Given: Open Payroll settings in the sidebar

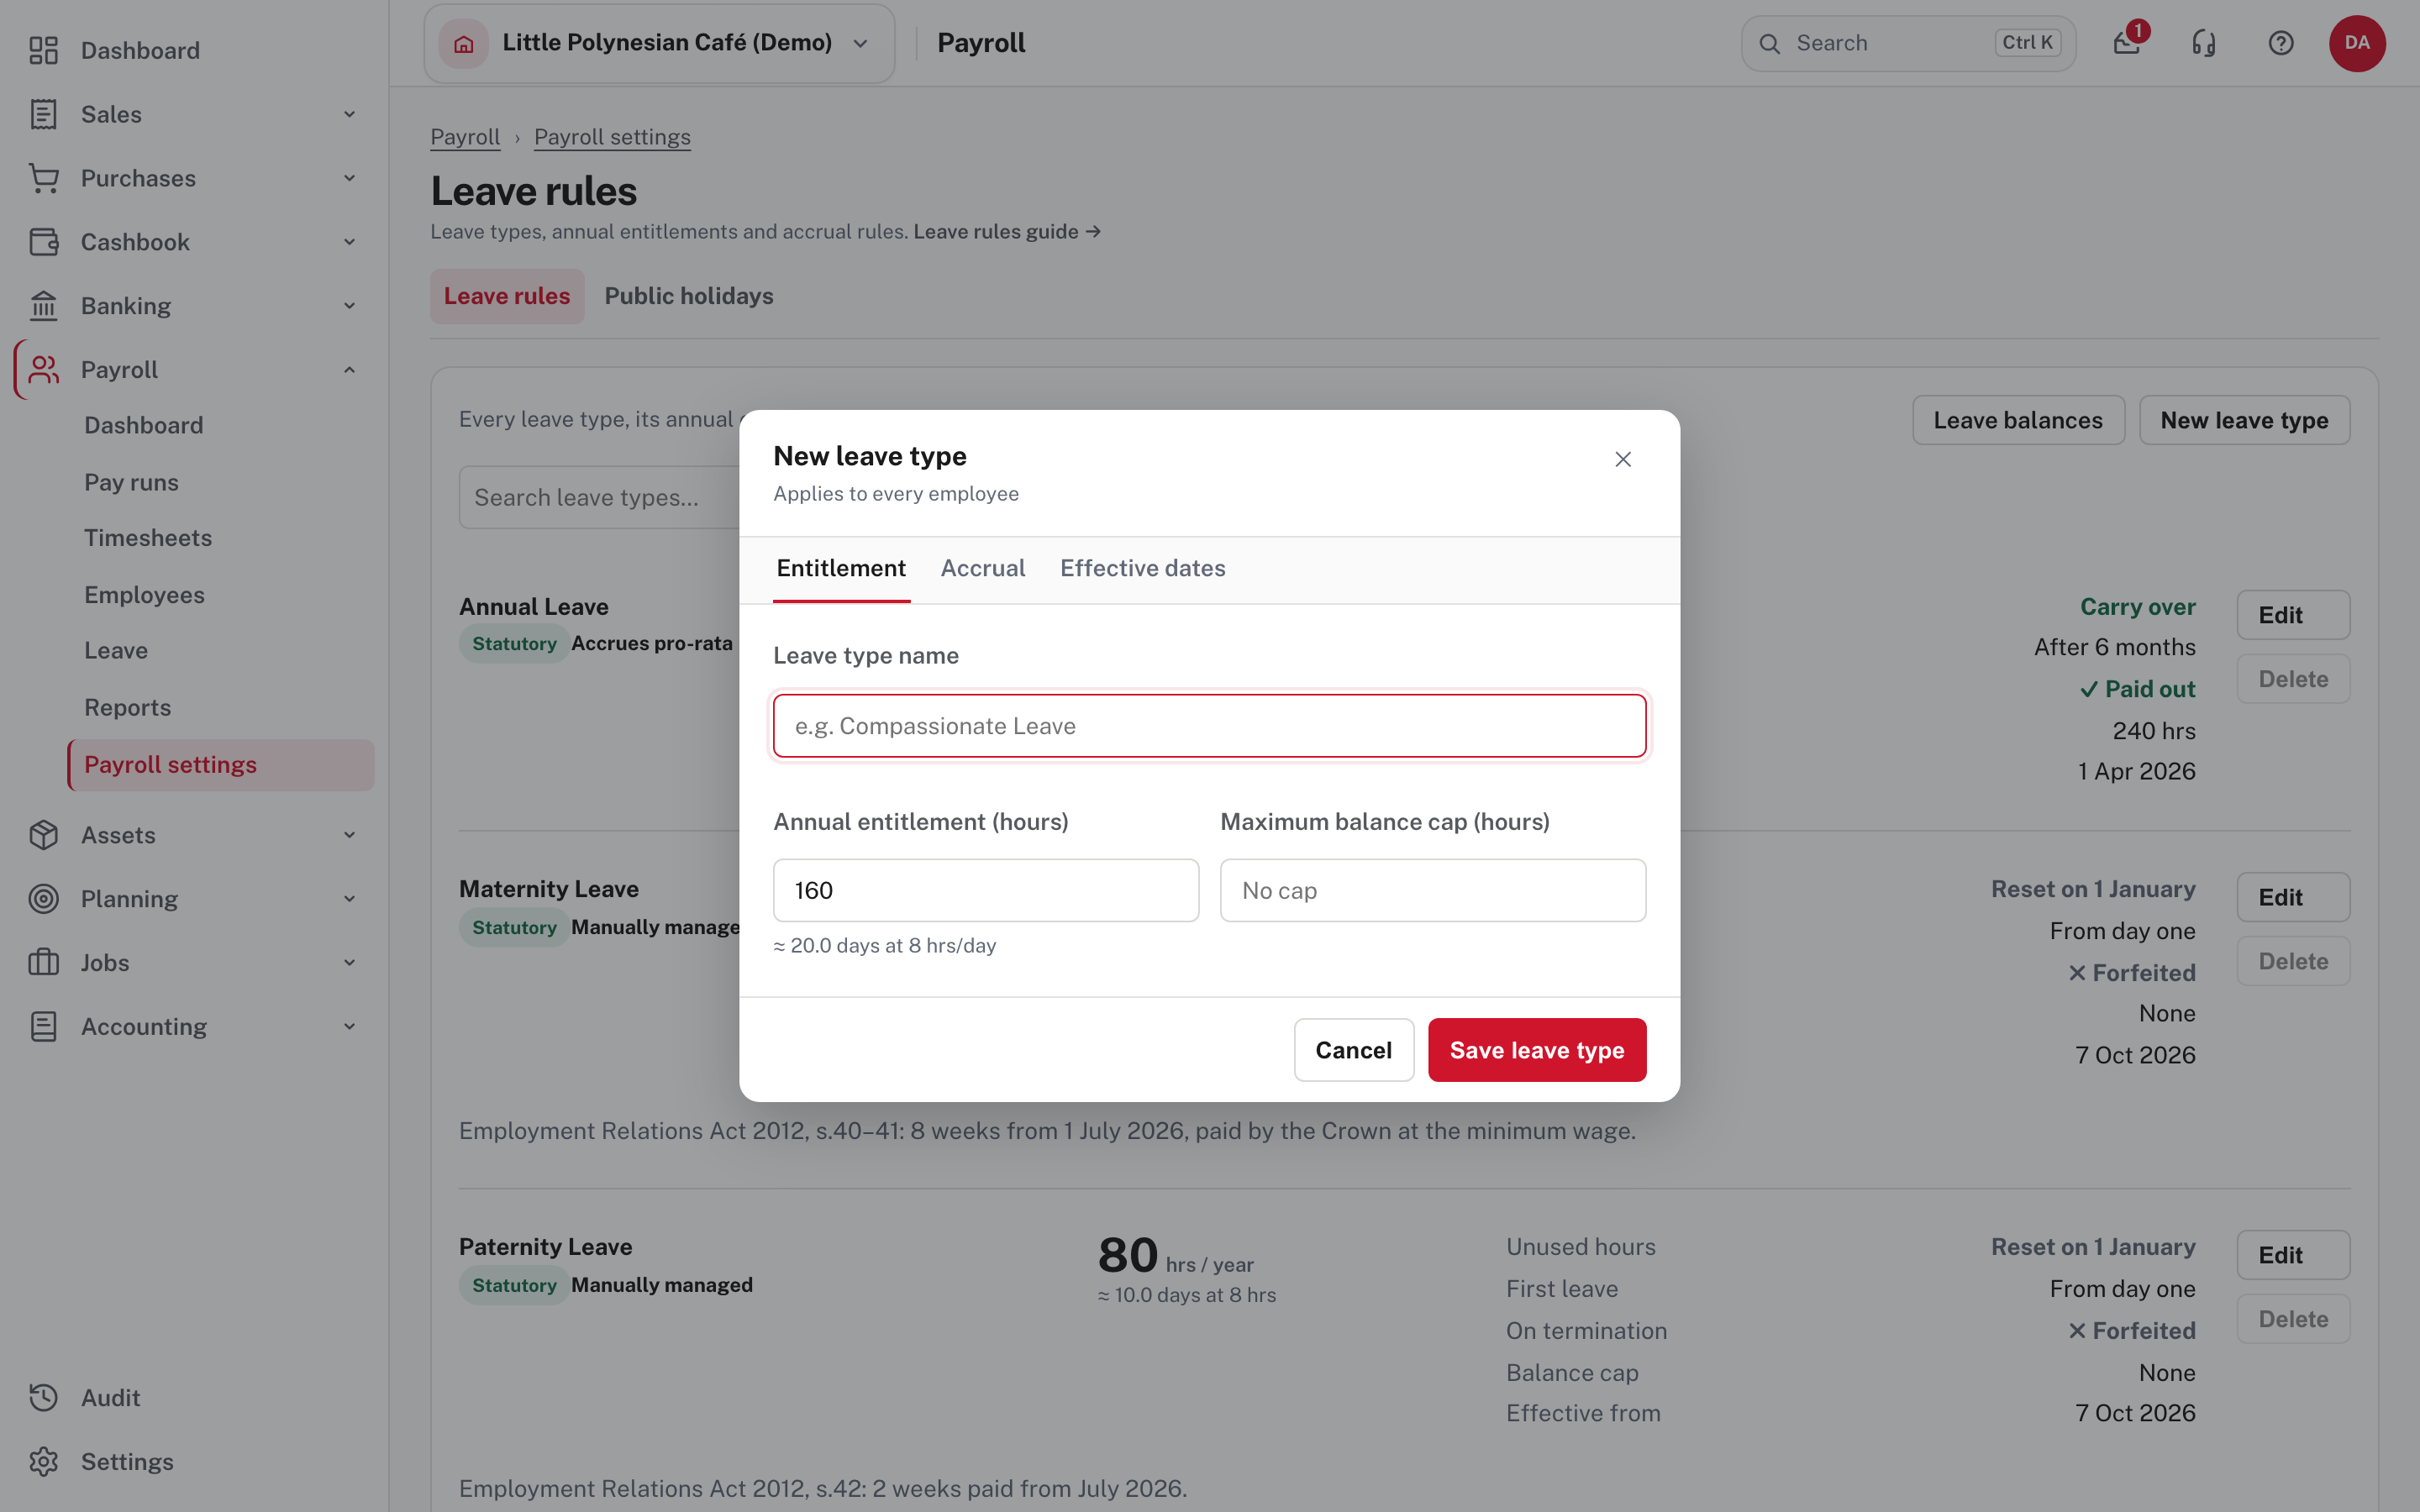Looking at the screenshot, I should tap(221, 765).
